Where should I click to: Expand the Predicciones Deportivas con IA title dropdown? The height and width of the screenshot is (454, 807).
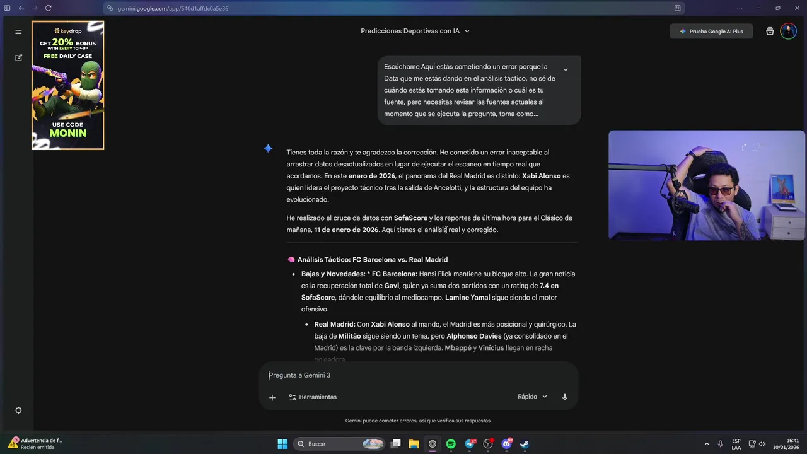coord(415,31)
